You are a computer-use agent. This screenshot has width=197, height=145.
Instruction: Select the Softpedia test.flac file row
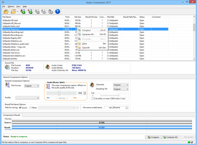tap(85, 59)
